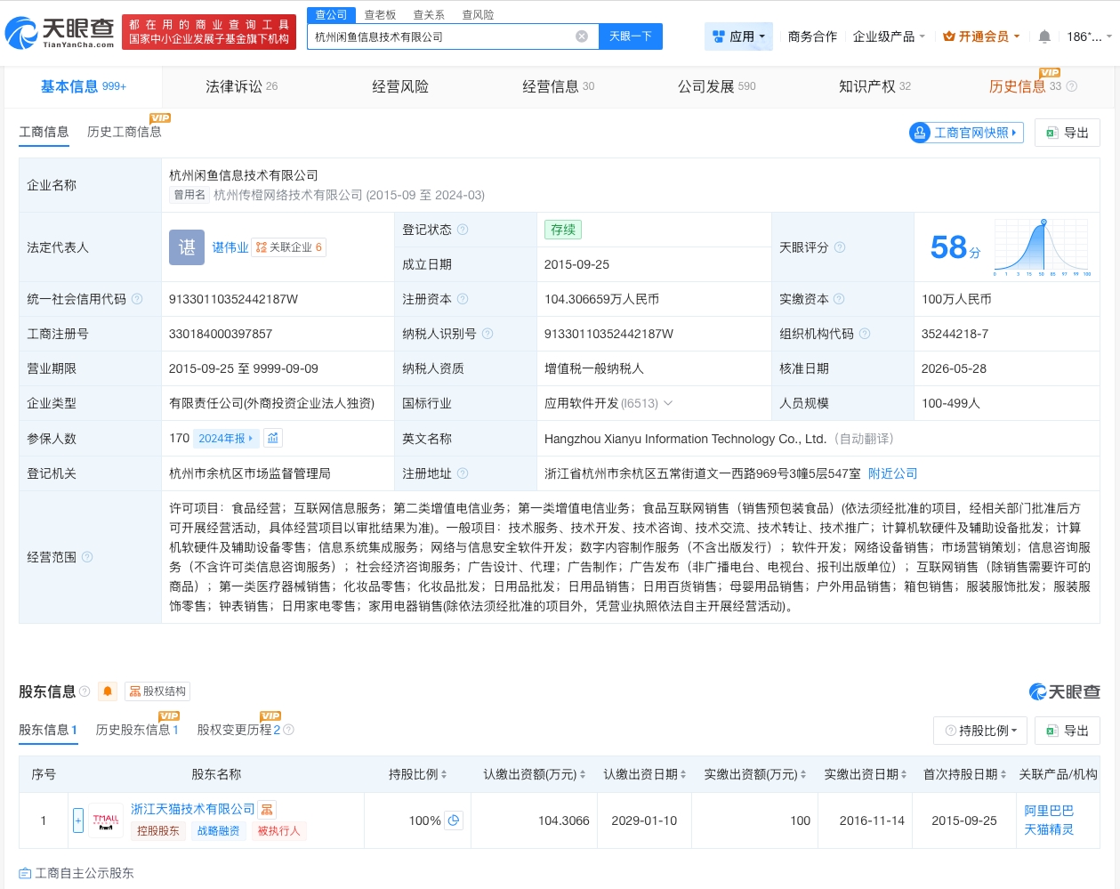Select the 查公司 search tab
The image size is (1120, 889).
[331, 14]
